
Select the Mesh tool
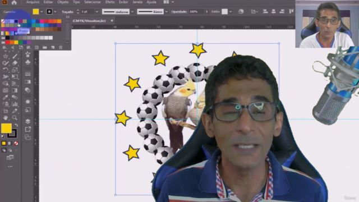pyautogui.click(x=6, y=90)
